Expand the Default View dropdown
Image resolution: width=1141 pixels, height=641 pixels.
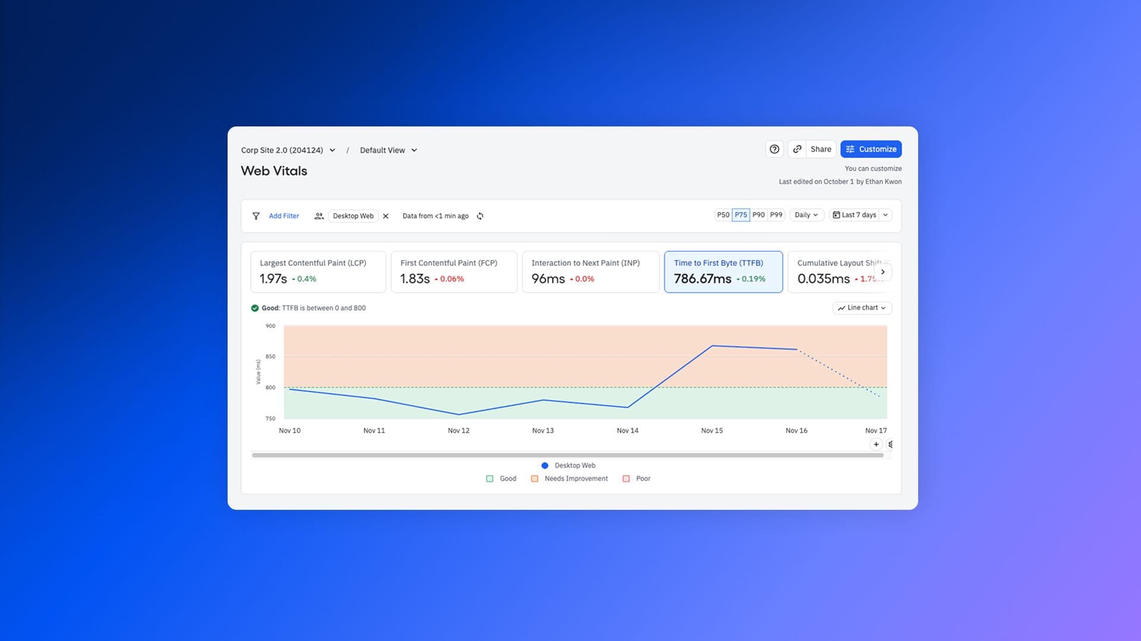point(387,150)
